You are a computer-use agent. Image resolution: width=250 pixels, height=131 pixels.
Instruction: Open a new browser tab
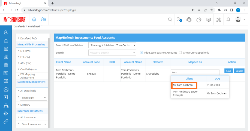pos(52,3)
